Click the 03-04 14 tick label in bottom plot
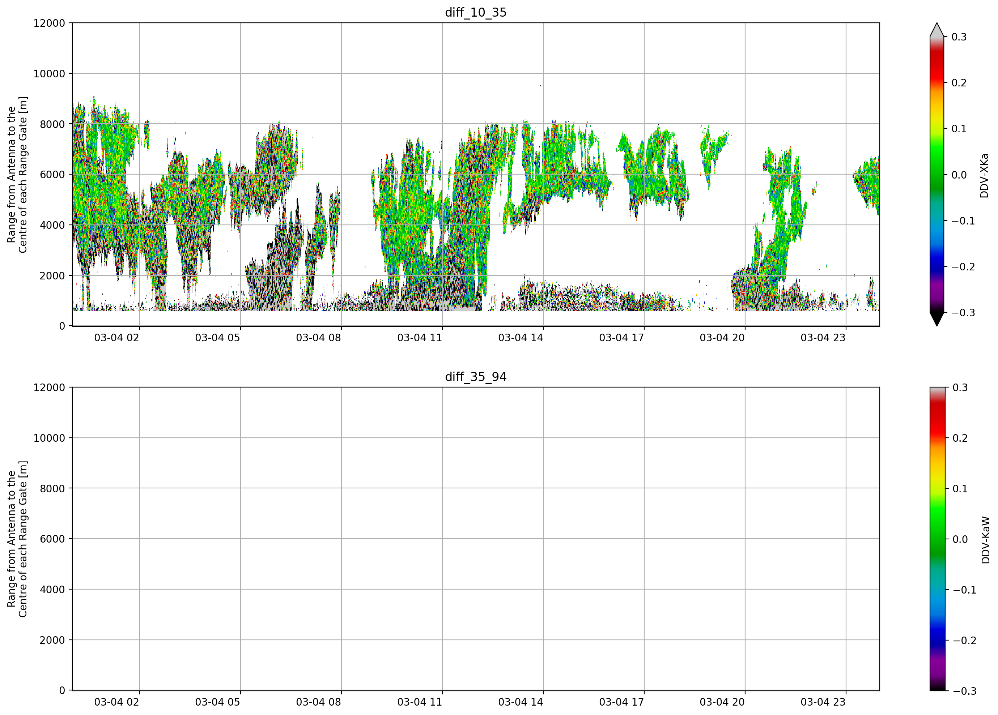 point(521,702)
